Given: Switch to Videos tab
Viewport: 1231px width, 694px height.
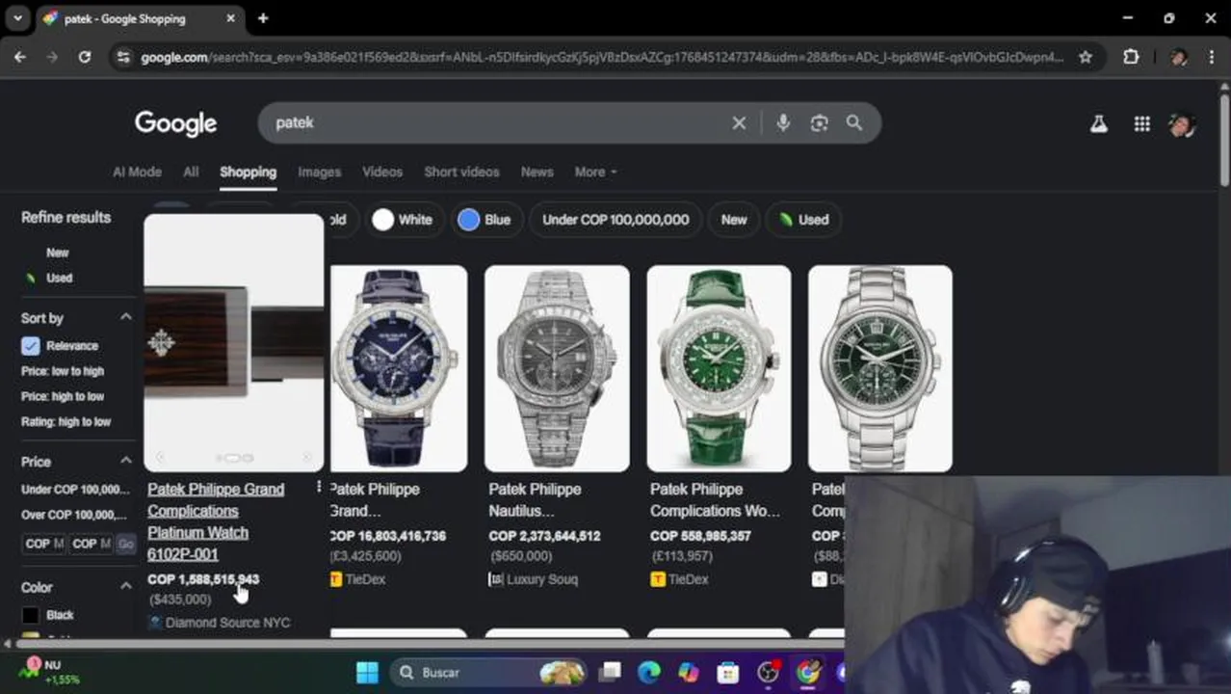Looking at the screenshot, I should 382,172.
